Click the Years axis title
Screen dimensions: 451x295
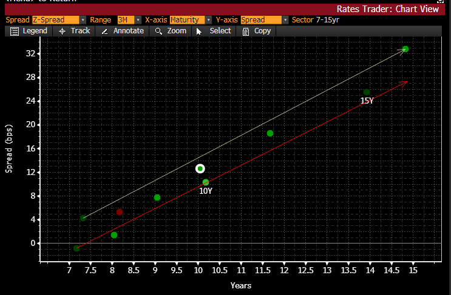click(241, 285)
